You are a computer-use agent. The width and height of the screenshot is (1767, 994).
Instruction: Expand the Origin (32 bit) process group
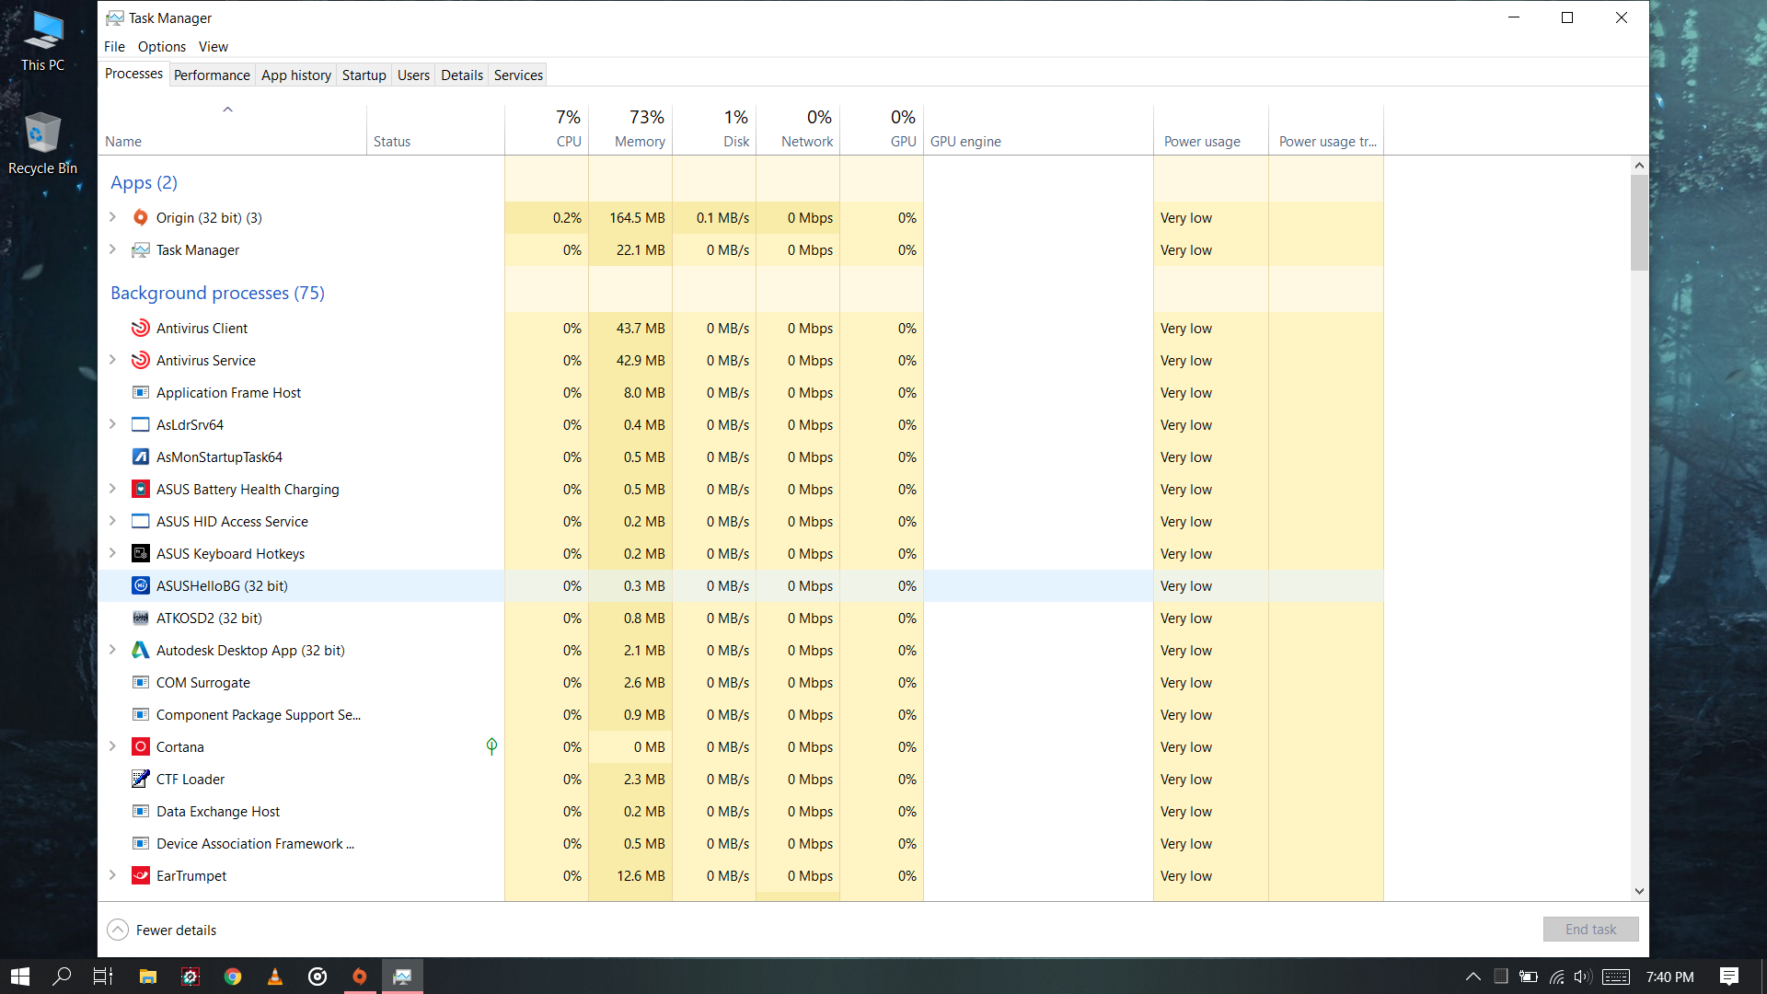point(112,217)
